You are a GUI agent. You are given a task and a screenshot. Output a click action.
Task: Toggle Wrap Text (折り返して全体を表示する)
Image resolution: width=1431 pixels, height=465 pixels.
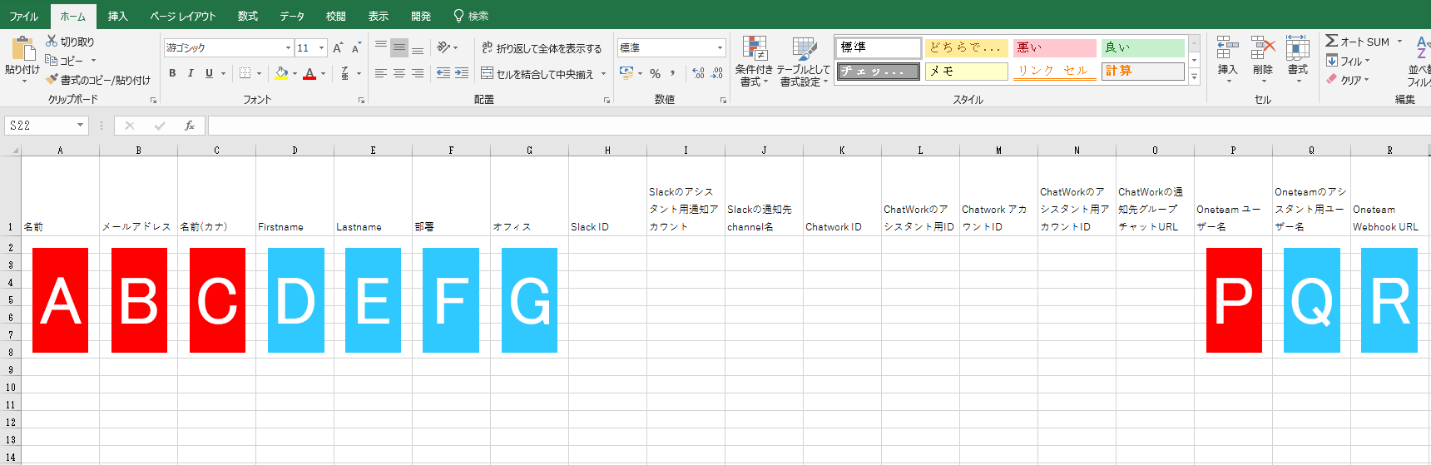(542, 48)
